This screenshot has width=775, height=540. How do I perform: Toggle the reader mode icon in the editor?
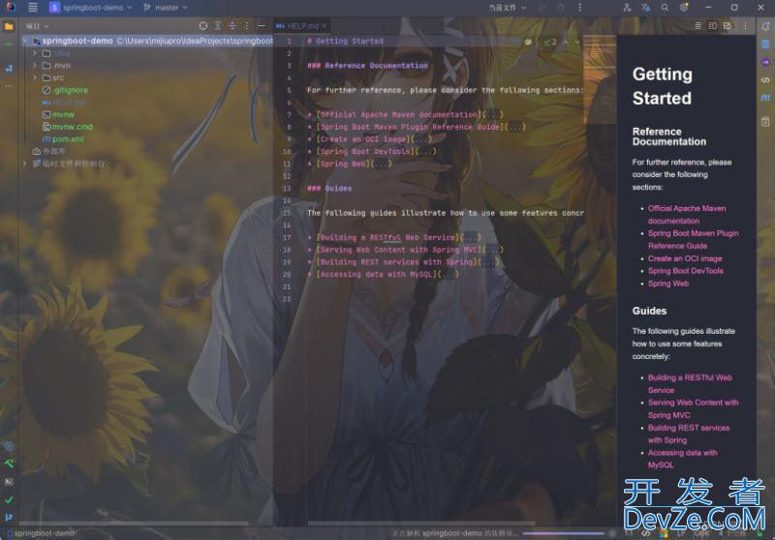pos(528,42)
